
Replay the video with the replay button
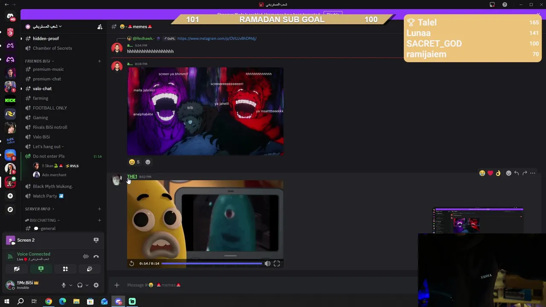[132, 264]
